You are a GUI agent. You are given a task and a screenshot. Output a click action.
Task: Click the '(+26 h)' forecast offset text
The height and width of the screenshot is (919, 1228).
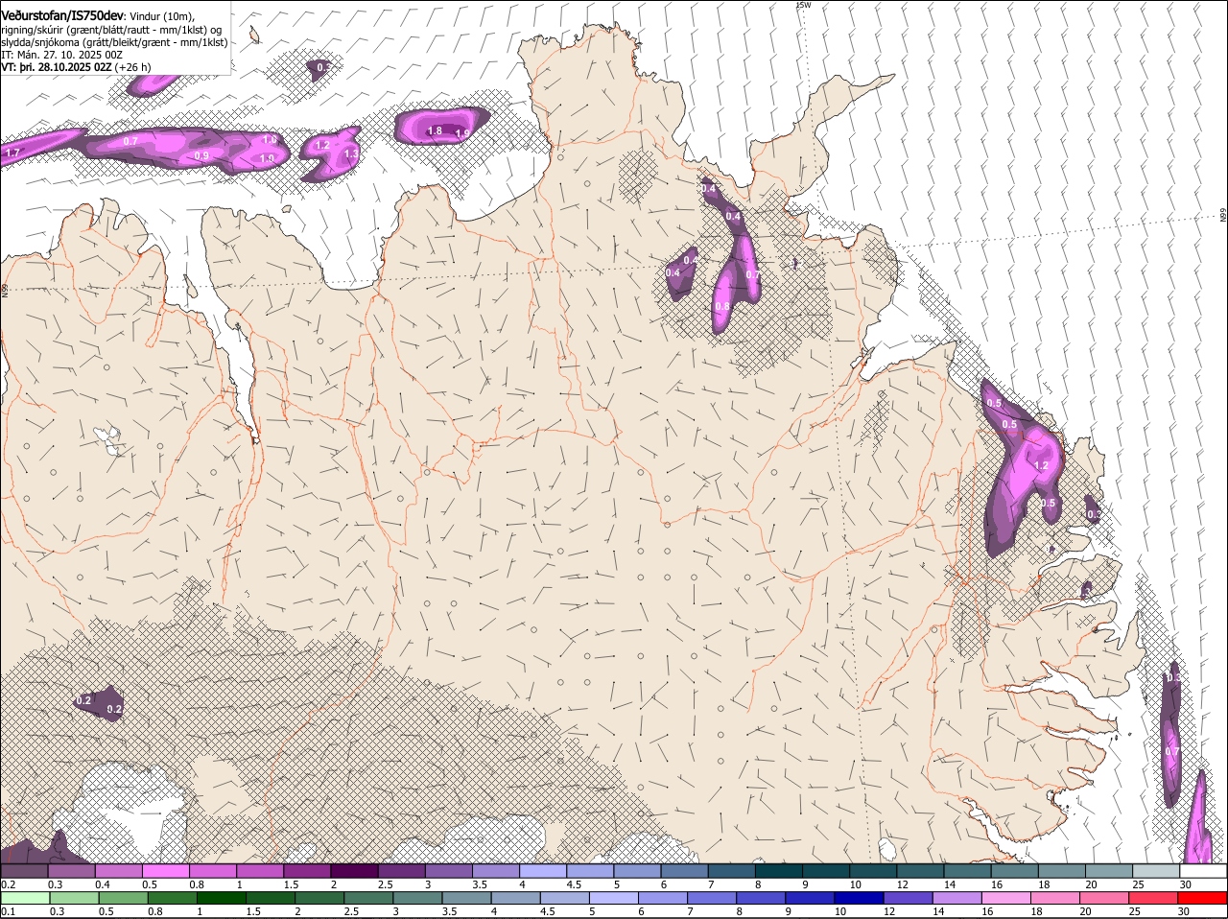pyautogui.click(x=132, y=67)
